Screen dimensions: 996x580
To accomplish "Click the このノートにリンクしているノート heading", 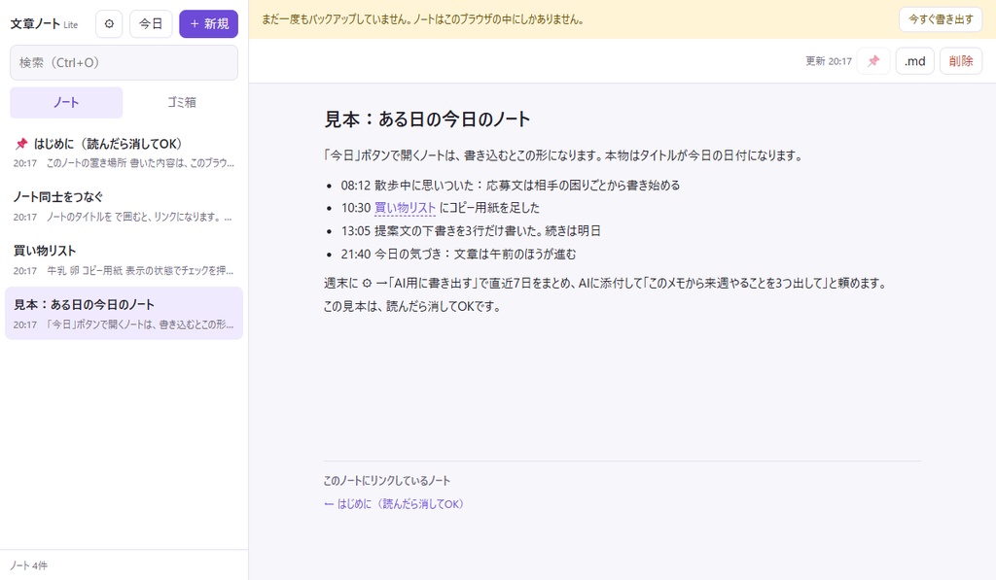I will point(387,481).
